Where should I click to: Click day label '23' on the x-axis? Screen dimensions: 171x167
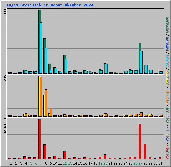coord(120,163)
